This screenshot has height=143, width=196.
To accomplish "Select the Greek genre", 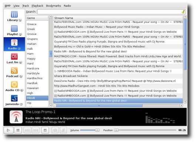I will 37,29.
